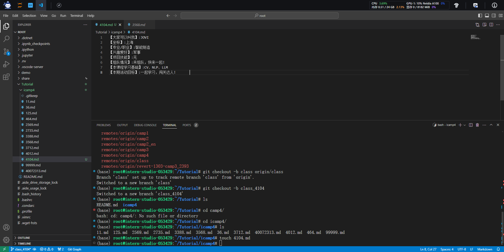Click the VS Code icon in top bar
The height and width of the screenshot is (252, 504).
pos(41,5)
